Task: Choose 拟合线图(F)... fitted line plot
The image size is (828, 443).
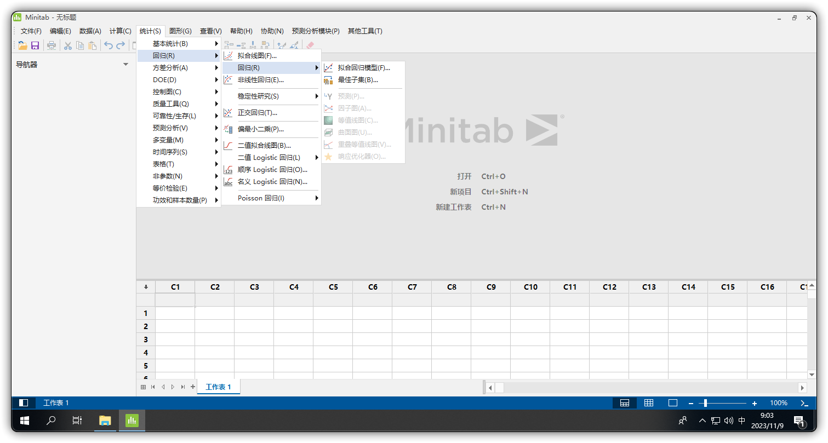Action: coord(271,56)
